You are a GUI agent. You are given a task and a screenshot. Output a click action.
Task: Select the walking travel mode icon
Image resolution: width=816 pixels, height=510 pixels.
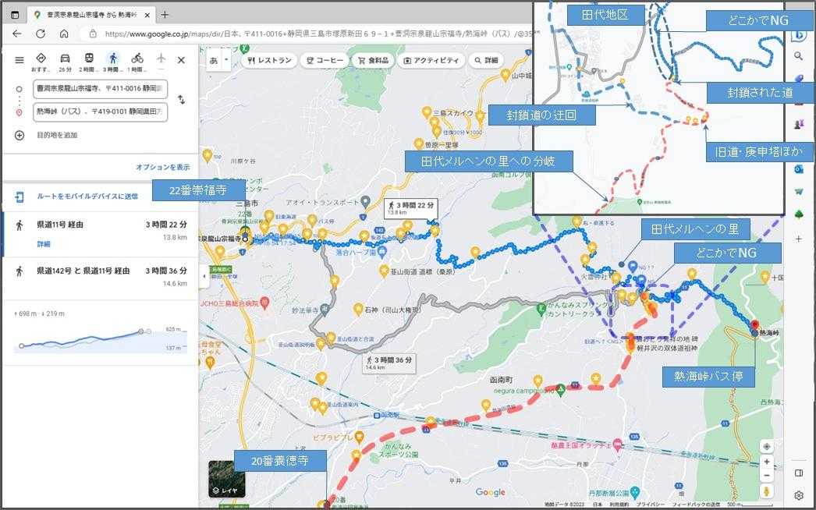[113, 58]
